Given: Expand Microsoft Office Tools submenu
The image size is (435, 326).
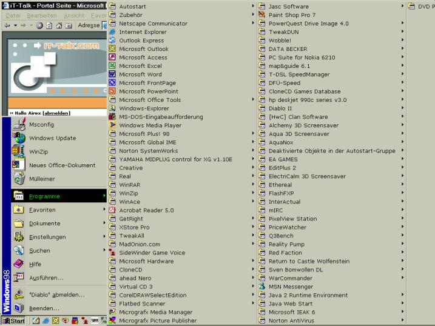Looking at the screenshot, I should click(x=182, y=100).
